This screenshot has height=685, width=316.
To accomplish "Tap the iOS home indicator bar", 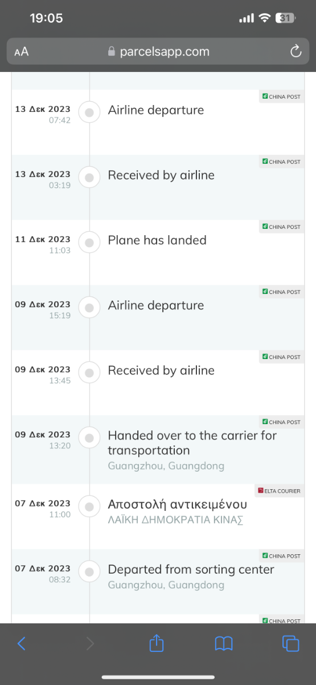I will (158, 677).
